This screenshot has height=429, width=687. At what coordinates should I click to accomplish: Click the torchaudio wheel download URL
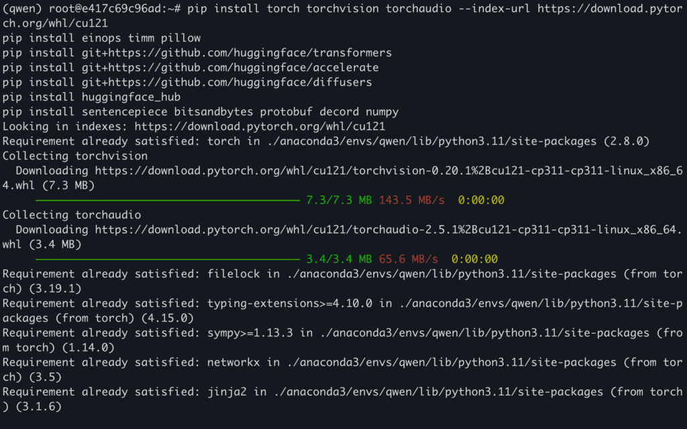(x=388, y=230)
